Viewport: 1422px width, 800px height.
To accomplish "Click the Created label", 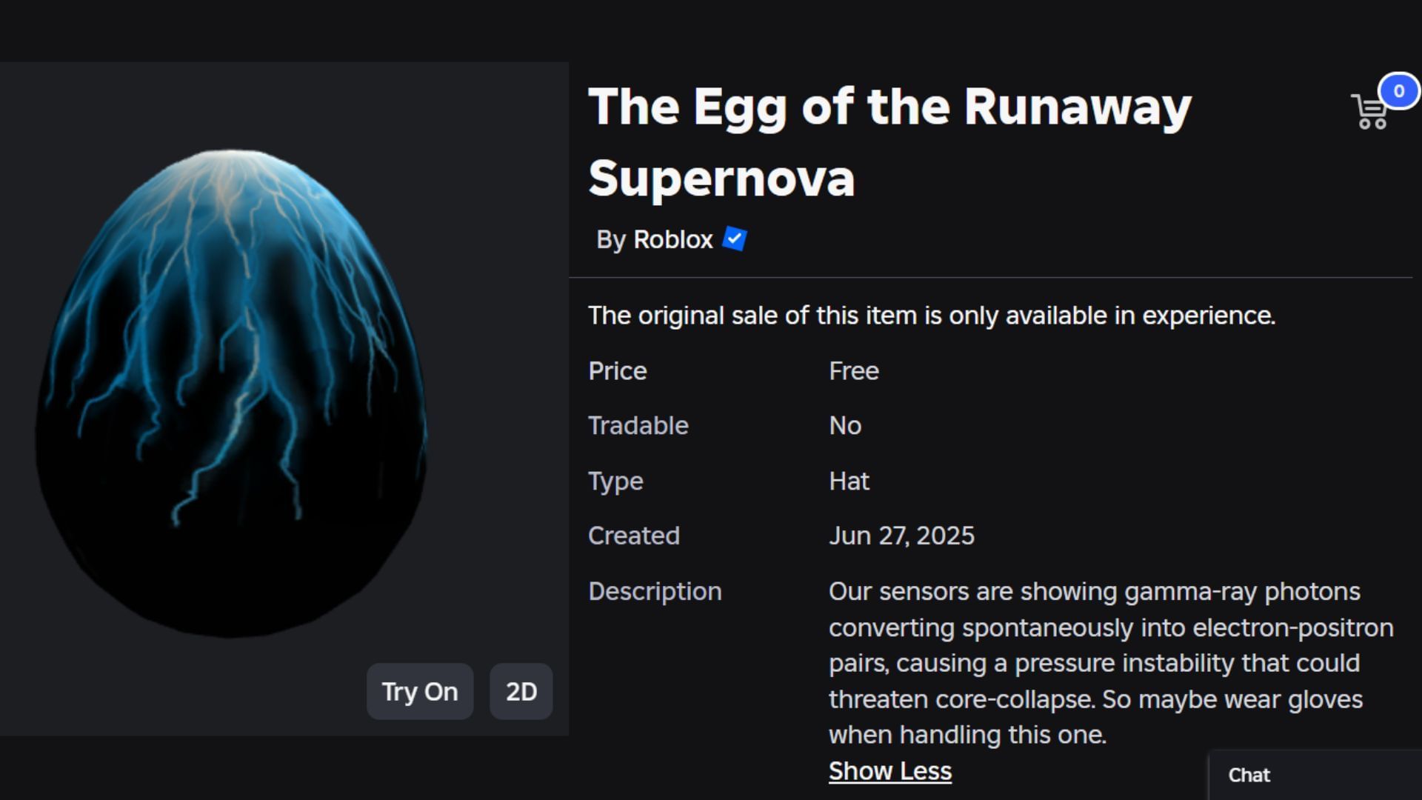I will pos(633,536).
